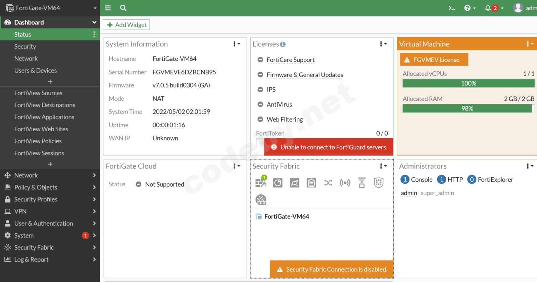537x282 pixels.
Task: Add a new dashboard with plus below Users & Devices
Action: (x=50, y=82)
